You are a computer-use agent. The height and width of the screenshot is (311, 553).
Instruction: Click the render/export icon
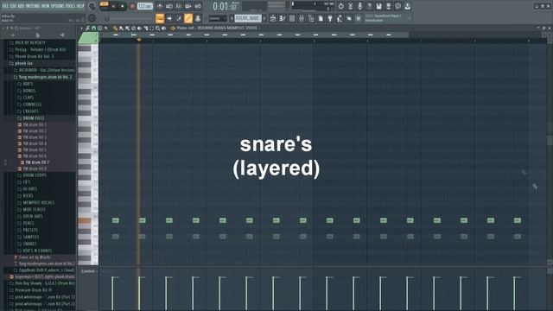point(388,6)
